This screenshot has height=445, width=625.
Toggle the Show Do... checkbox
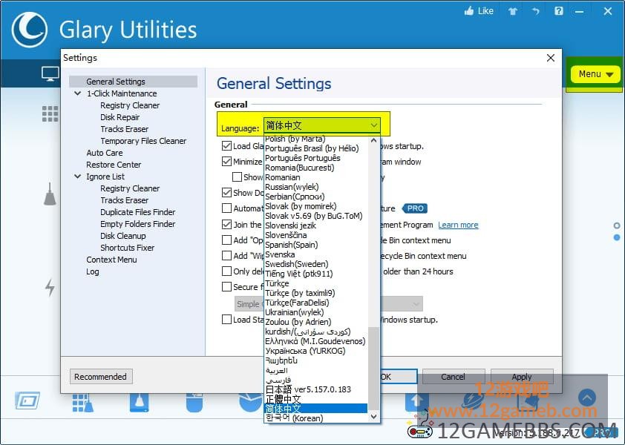(227, 192)
